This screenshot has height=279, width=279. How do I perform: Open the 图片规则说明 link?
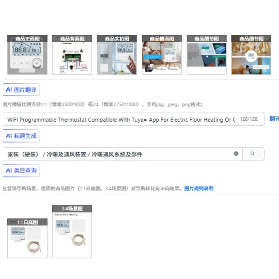click(x=199, y=188)
